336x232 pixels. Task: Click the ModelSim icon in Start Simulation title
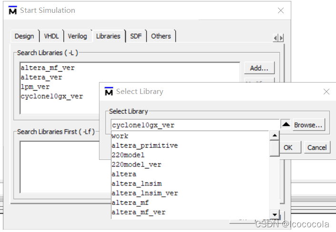pyautogui.click(x=13, y=10)
